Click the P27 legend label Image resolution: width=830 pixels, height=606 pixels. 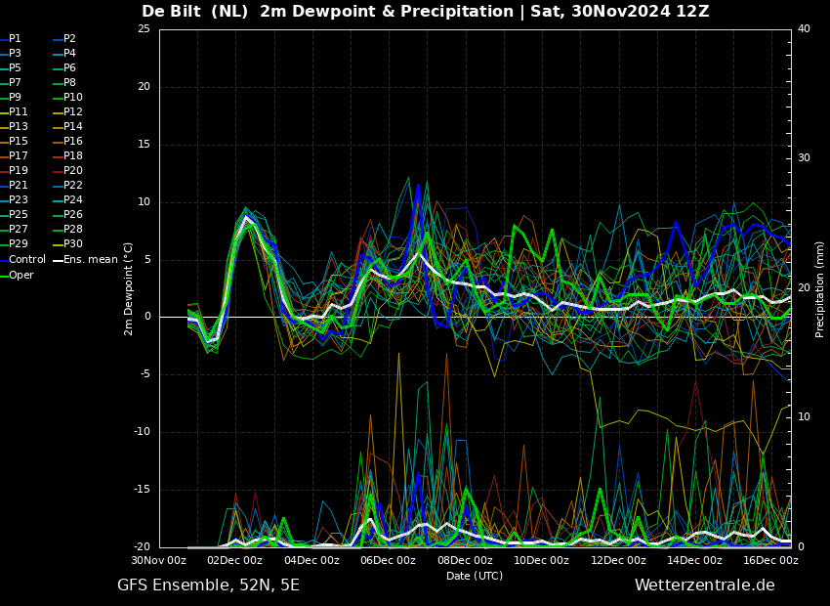(x=15, y=229)
